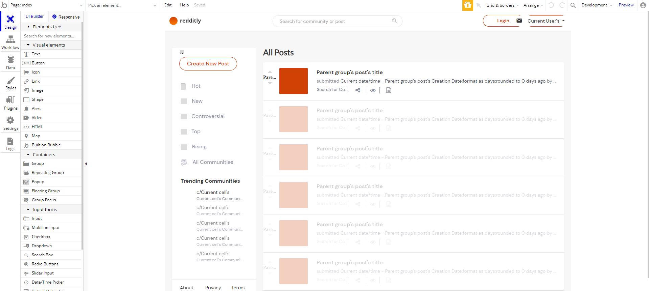Screen dimensions: 649x291
Task: Click the eye icon in the first post
Action: [373, 90]
